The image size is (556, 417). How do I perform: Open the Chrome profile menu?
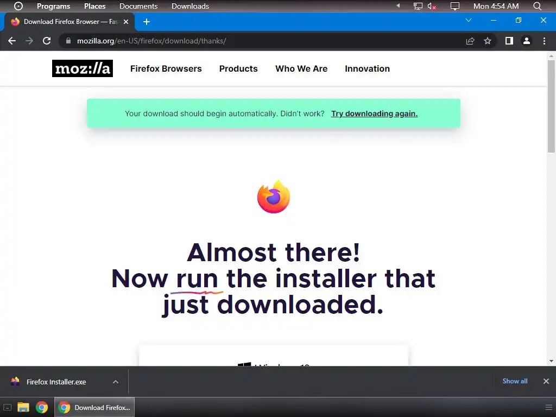pos(527,41)
